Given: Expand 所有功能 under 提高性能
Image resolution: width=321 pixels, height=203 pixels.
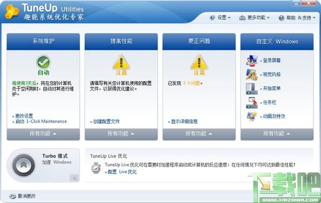Looking at the screenshot, I should click(x=121, y=134).
